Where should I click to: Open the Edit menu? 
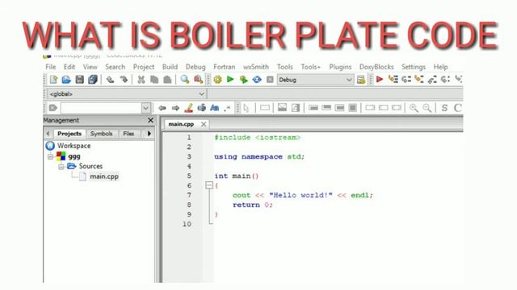(69, 67)
